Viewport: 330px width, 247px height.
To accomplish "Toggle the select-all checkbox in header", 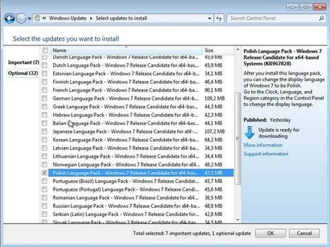I will coord(45,50).
